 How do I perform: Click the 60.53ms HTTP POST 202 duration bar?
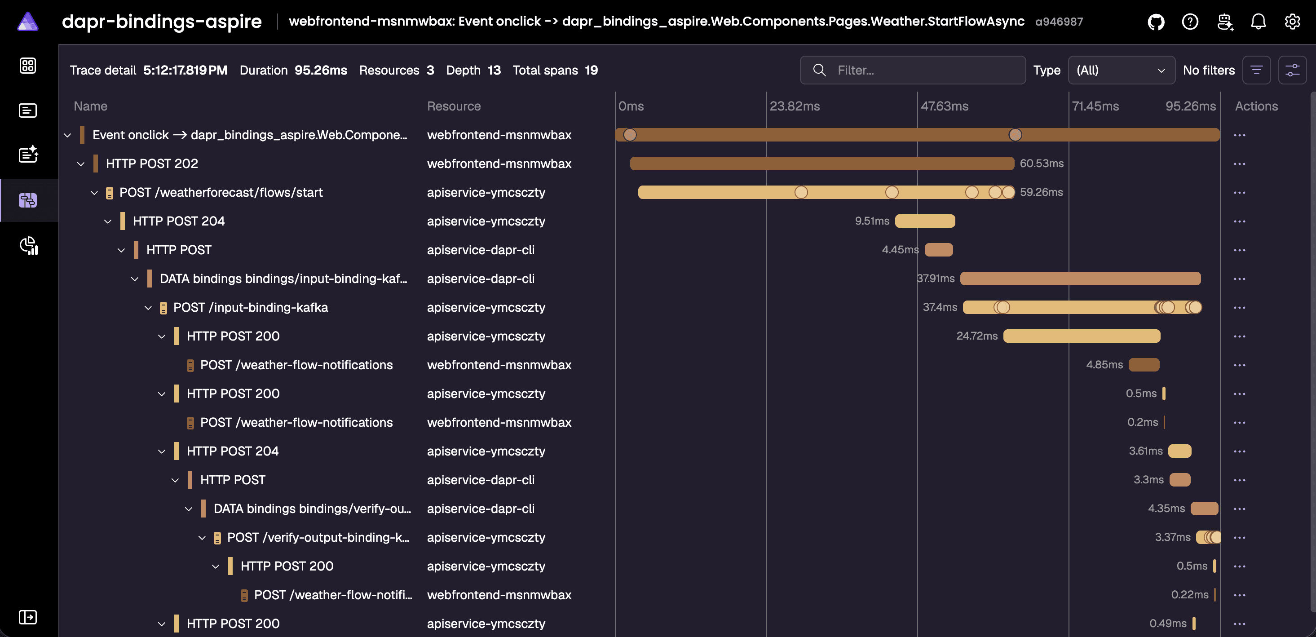coord(822,164)
